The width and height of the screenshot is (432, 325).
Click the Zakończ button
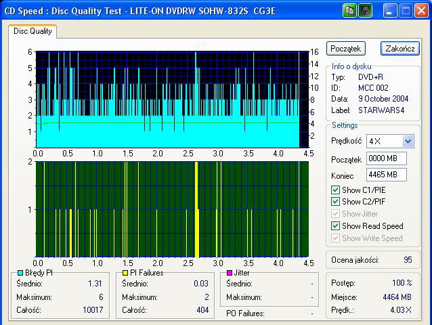400,49
